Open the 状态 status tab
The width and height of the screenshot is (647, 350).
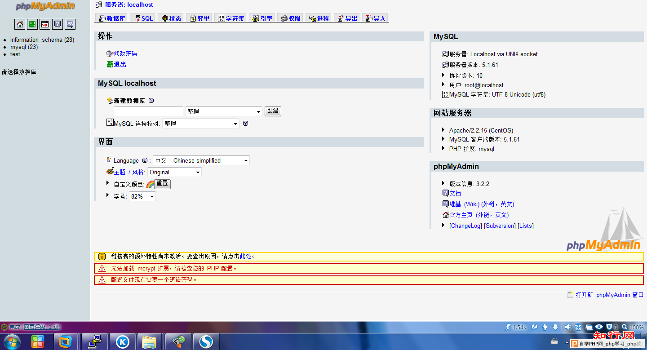coord(171,18)
